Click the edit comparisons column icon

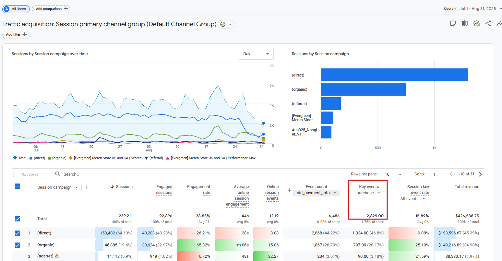coord(465,23)
